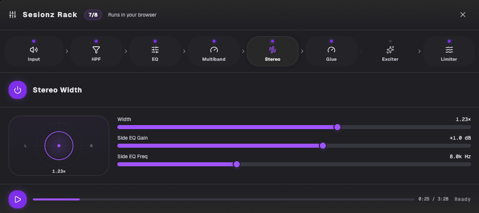Click the Exciter tab label

[x=390, y=59]
